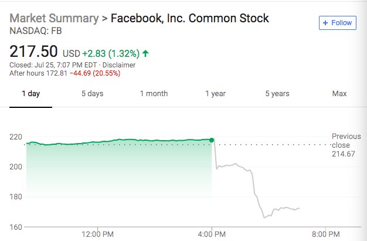Viewport: 367px width, 241px height.
Task: Click the NASDAQ: FB ticker label
Action: tap(35, 30)
